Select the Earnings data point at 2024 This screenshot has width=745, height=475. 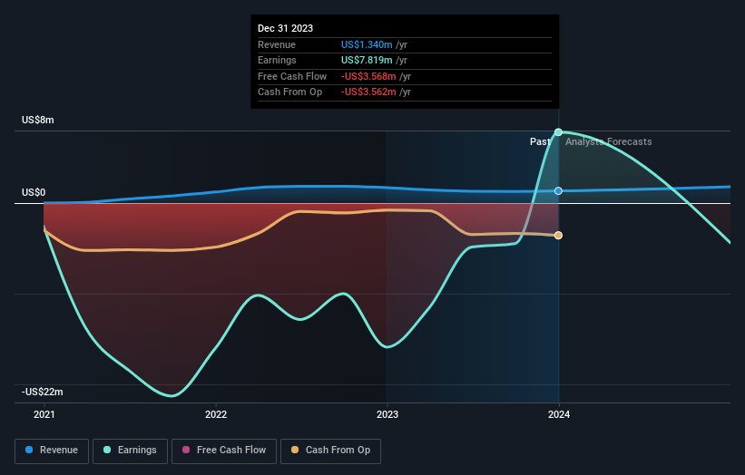point(559,132)
